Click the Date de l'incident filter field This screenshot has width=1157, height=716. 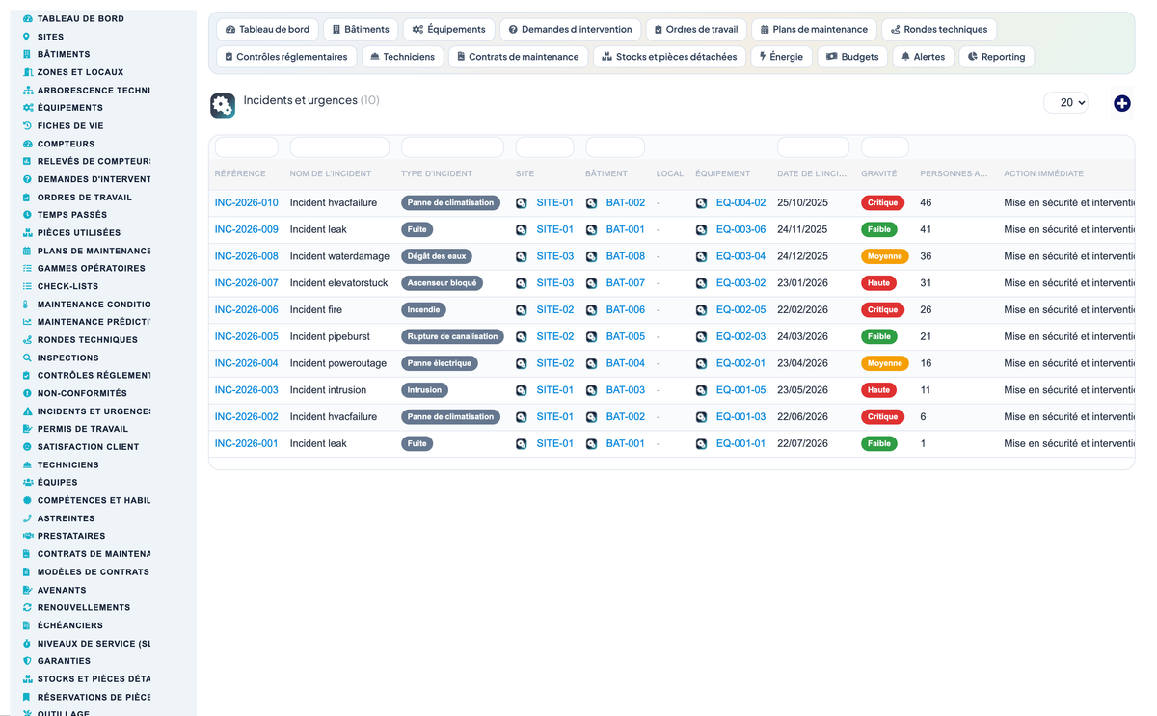click(813, 147)
